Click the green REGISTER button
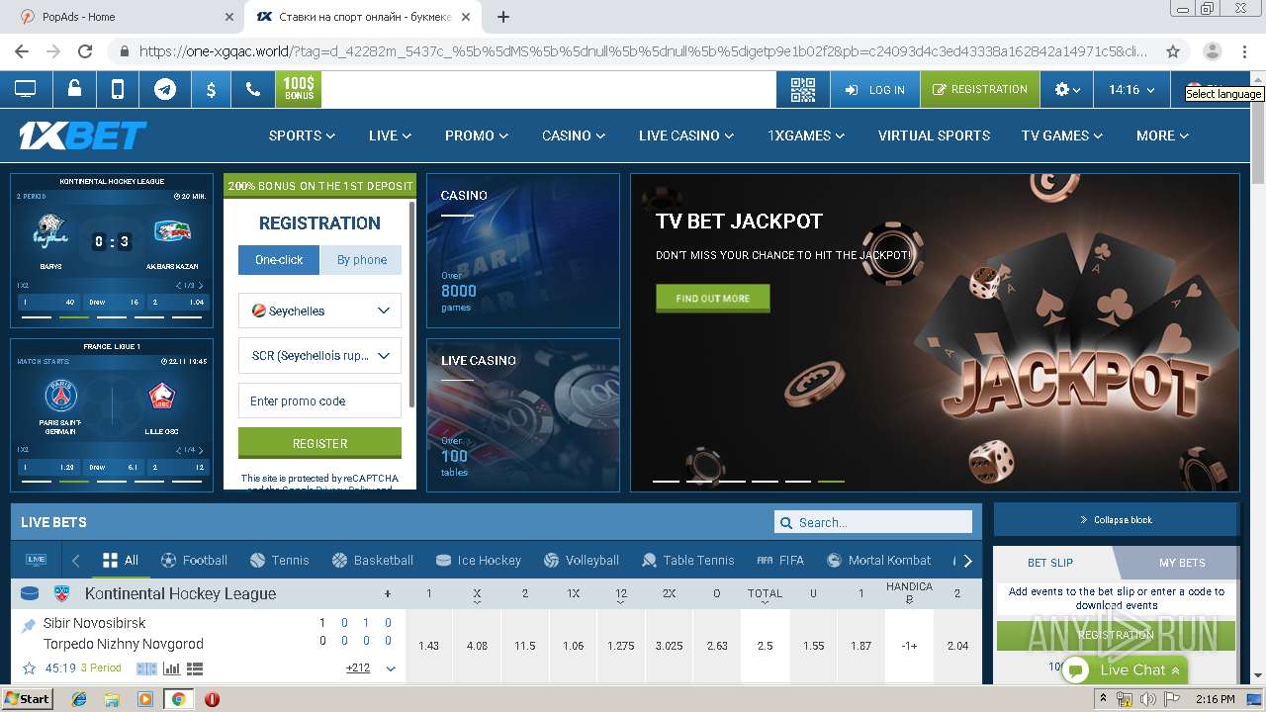This screenshot has height=712, width=1266. click(319, 443)
